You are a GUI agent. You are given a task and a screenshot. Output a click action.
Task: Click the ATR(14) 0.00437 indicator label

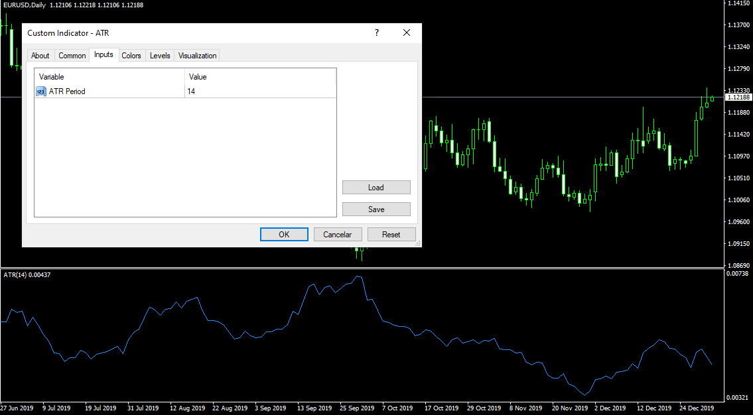(x=27, y=275)
